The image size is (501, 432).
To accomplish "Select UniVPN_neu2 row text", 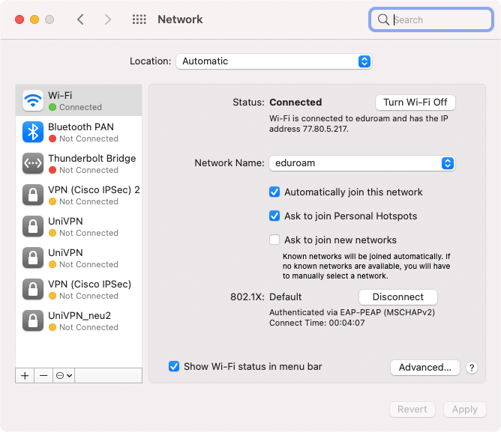I will pos(79,315).
